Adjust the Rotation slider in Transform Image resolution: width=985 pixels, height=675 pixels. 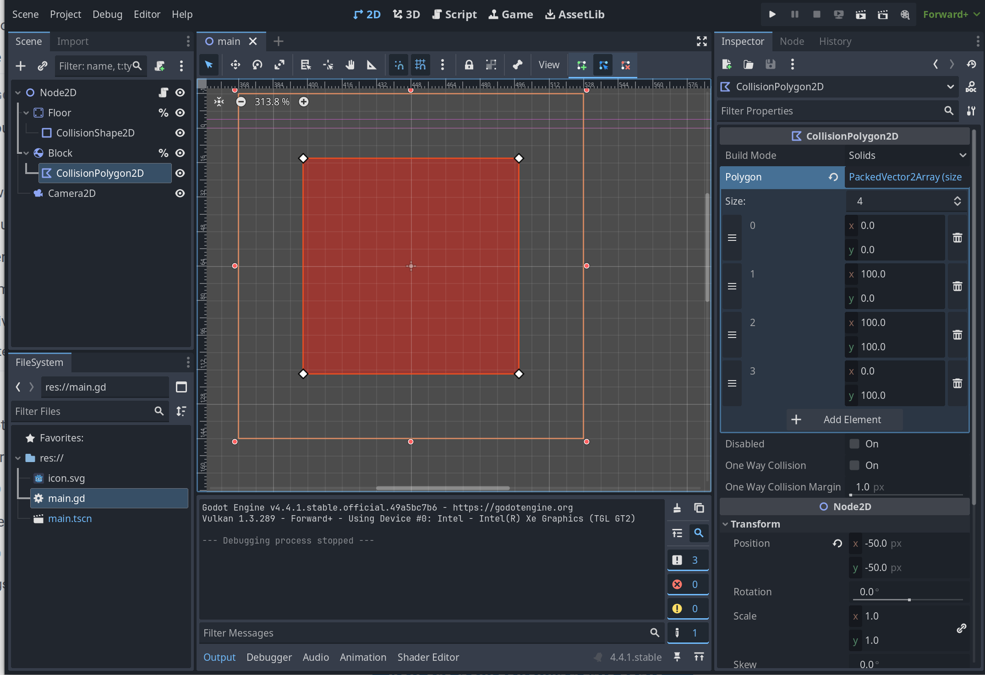coord(908,599)
